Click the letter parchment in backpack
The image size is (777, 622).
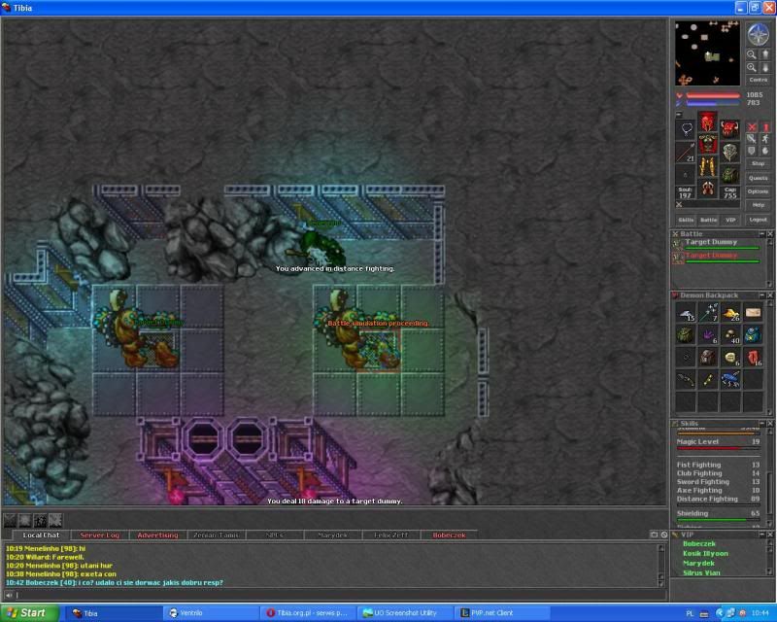pyautogui.click(x=754, y=313)
